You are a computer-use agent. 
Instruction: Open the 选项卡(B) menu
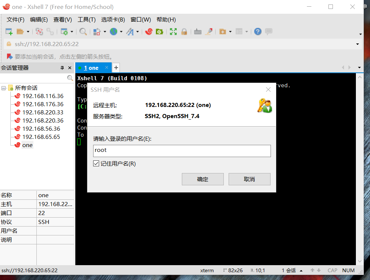click(113, 20)
